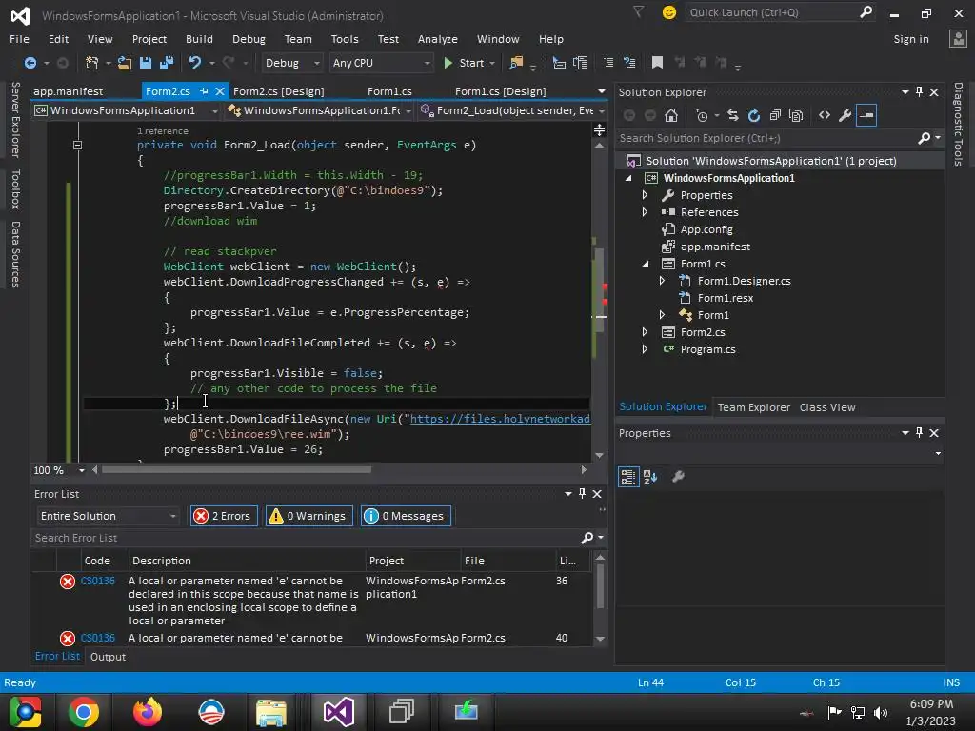Click the View Code icon in Solution Explorer

point(825,115)
